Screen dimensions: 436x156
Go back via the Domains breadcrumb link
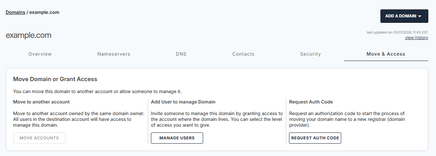15,12
